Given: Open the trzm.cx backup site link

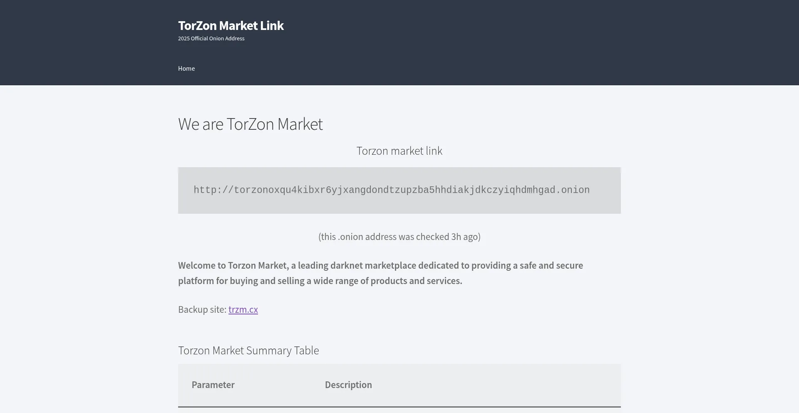Looking at the screenshot, I should click(x=243, y=310).
